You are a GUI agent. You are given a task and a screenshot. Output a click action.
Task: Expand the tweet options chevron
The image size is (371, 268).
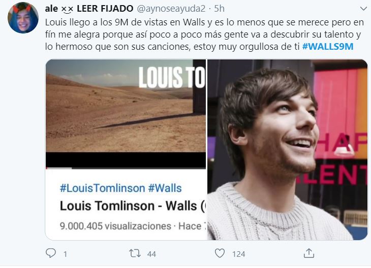(363, 9)
